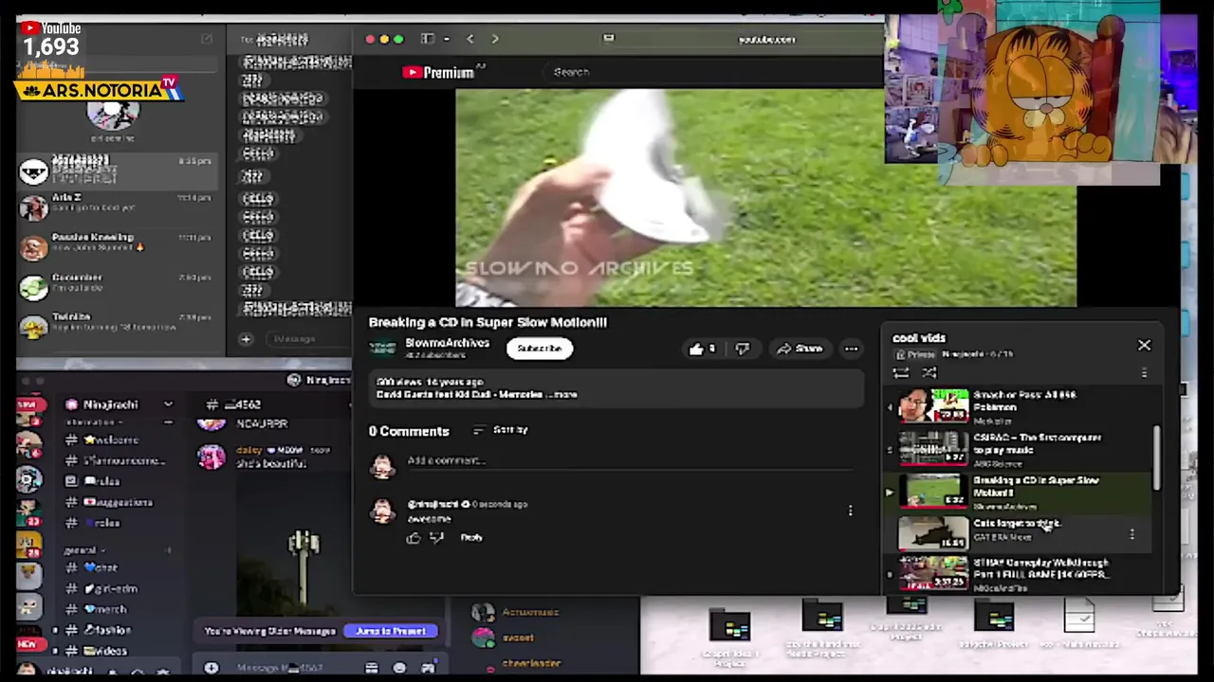Open Discord message attachment plus button
The image size is (1214, 682).
[211, 668]
